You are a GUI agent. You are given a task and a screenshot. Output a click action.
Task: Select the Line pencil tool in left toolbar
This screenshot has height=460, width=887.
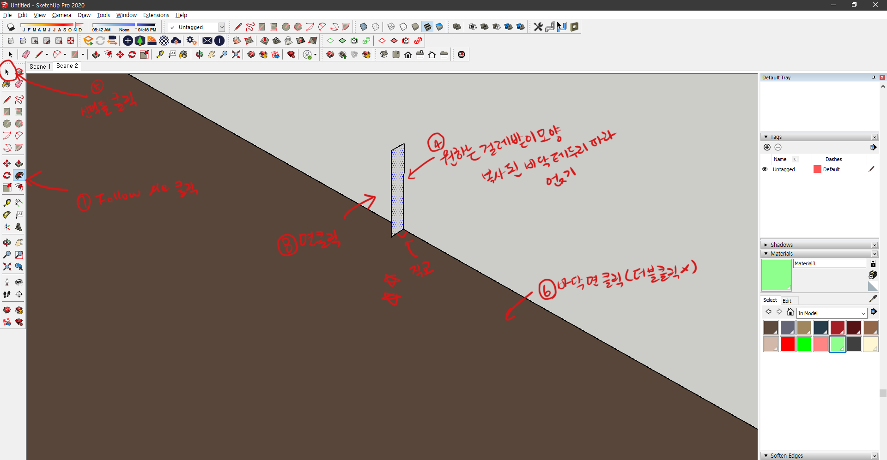[x=7, y=100]
